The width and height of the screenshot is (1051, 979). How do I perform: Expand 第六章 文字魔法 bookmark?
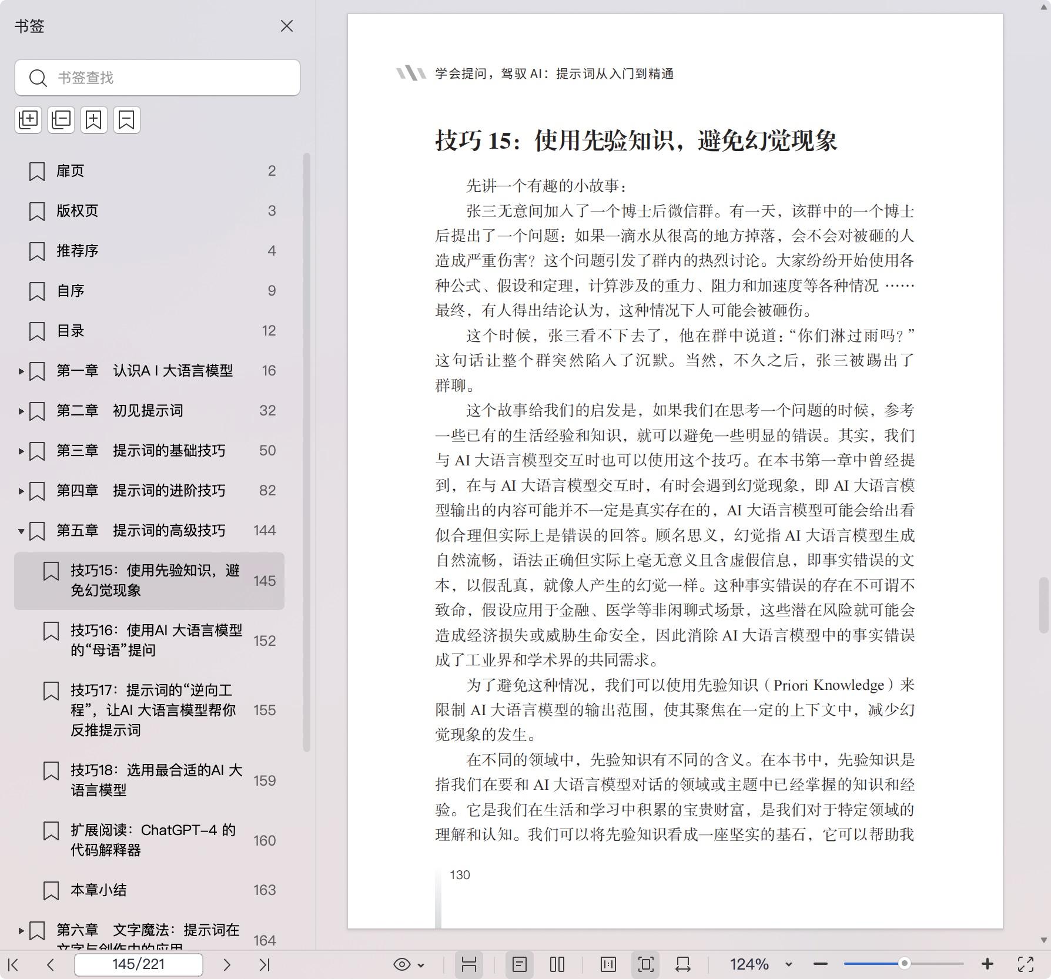[x=21, y=931]
